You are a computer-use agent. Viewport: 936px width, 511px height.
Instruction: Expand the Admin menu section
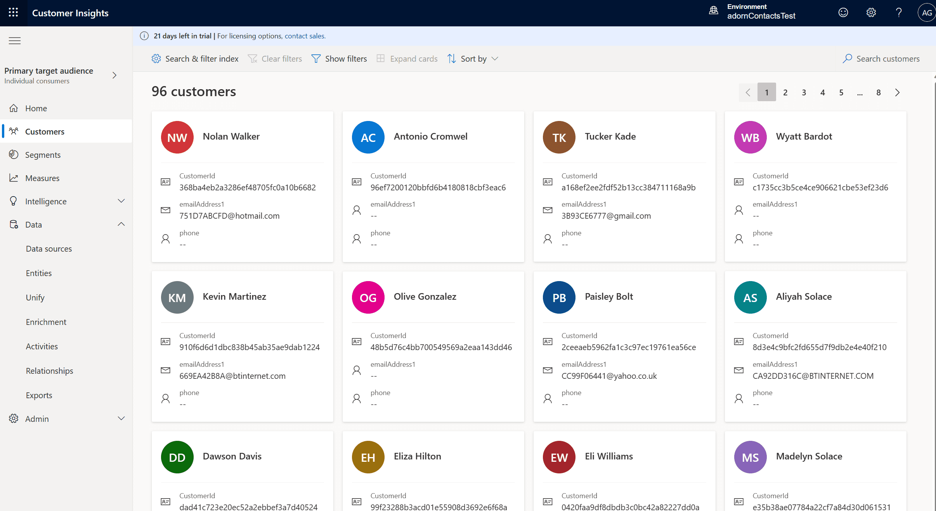pyautogui.click(x=121, y=418)
